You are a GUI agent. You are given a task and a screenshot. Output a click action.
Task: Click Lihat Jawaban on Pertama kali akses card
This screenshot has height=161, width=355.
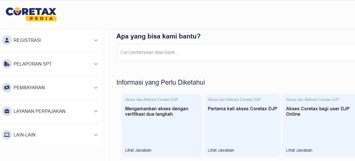(221, 150)
